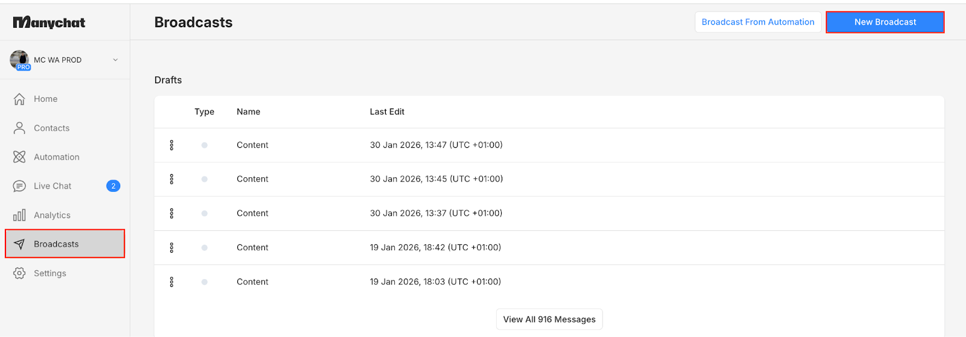The width and height of the screenshot is (966, 337).
Task: Select the Analytics menu item
Action: 52,215
